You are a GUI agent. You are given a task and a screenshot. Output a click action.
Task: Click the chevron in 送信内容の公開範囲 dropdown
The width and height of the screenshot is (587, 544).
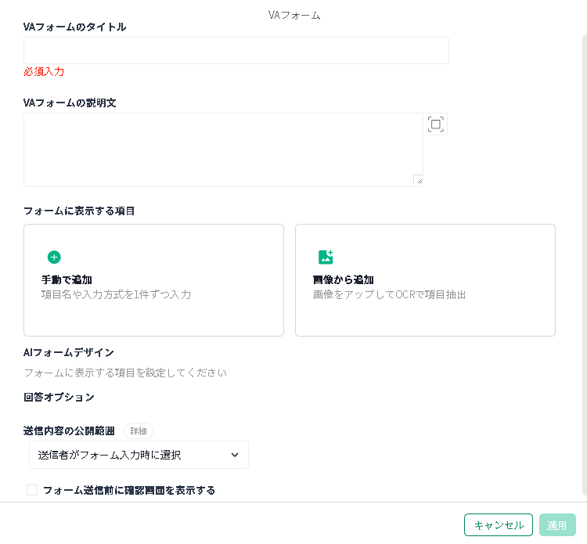(235, 455)
